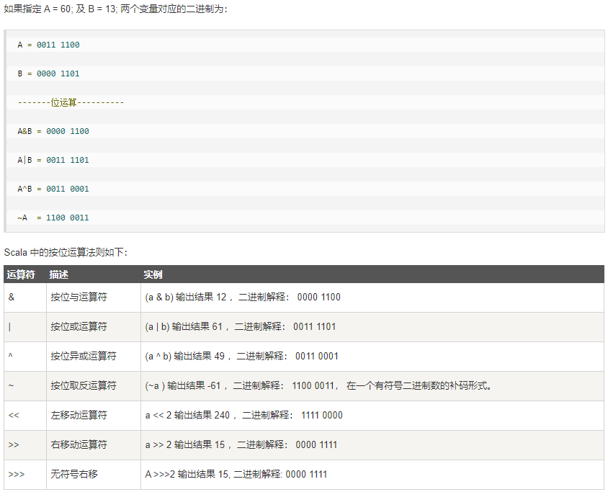Click the '按位与运算符' description cell
Viewport: 608px width, 492px height.
click(79, 297)
